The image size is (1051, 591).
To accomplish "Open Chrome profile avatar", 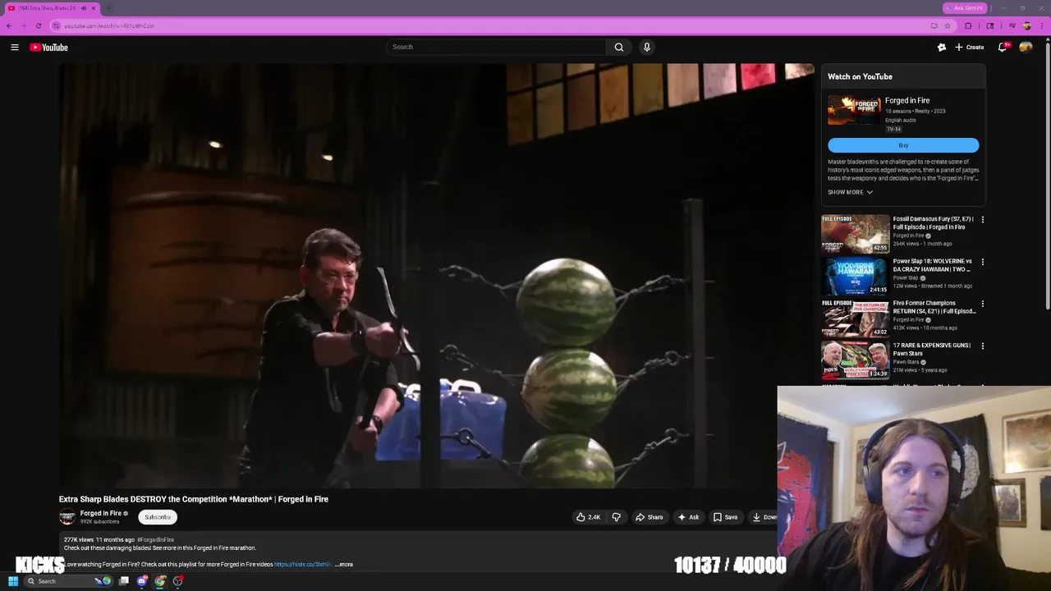I will coord(1026,25).
